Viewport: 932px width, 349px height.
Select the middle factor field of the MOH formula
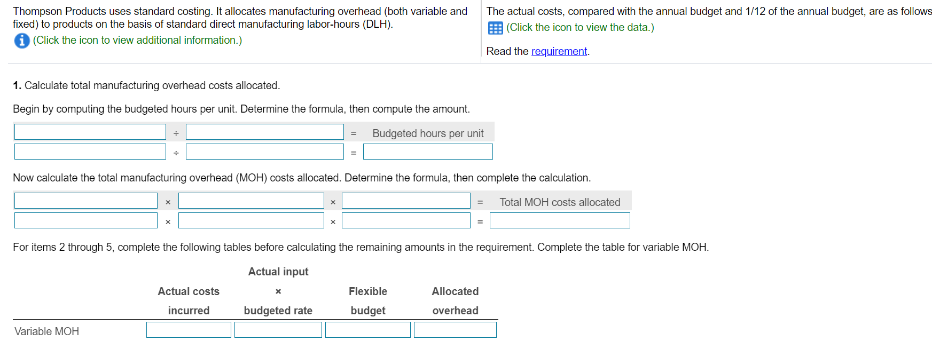[x=251, y=200]
